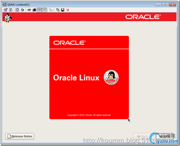This screenshot has height=146, width=180.
Task: Toggle the Alt key state
Action: coord(44,10)
